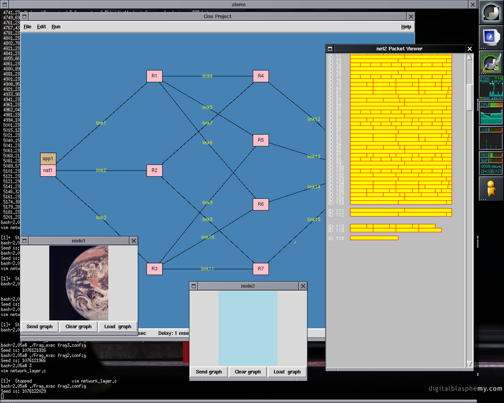Image resolution: width=504 pixels, height=403 pixels.
Task: Select the app1 node box
Action: tap(49, 159)
